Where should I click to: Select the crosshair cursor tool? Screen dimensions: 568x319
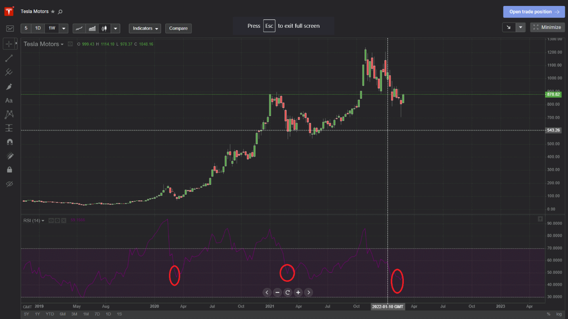[9, 44]
